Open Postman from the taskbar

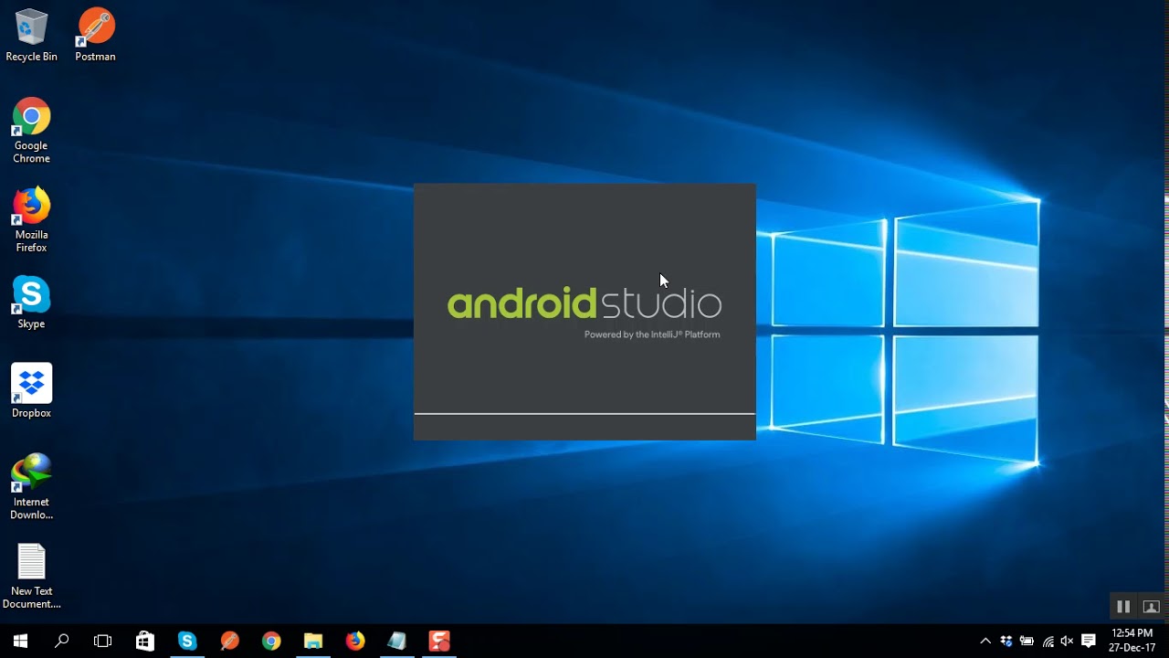[x=229, y=641]
